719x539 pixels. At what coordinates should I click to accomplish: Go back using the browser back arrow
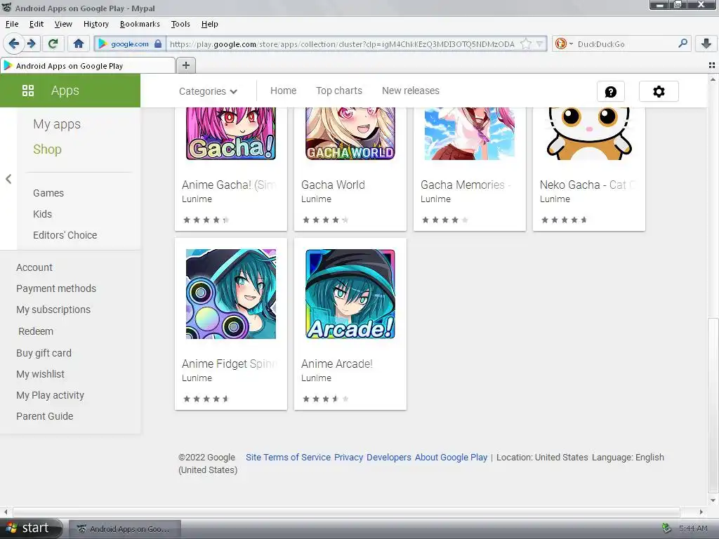coord(14,44)
